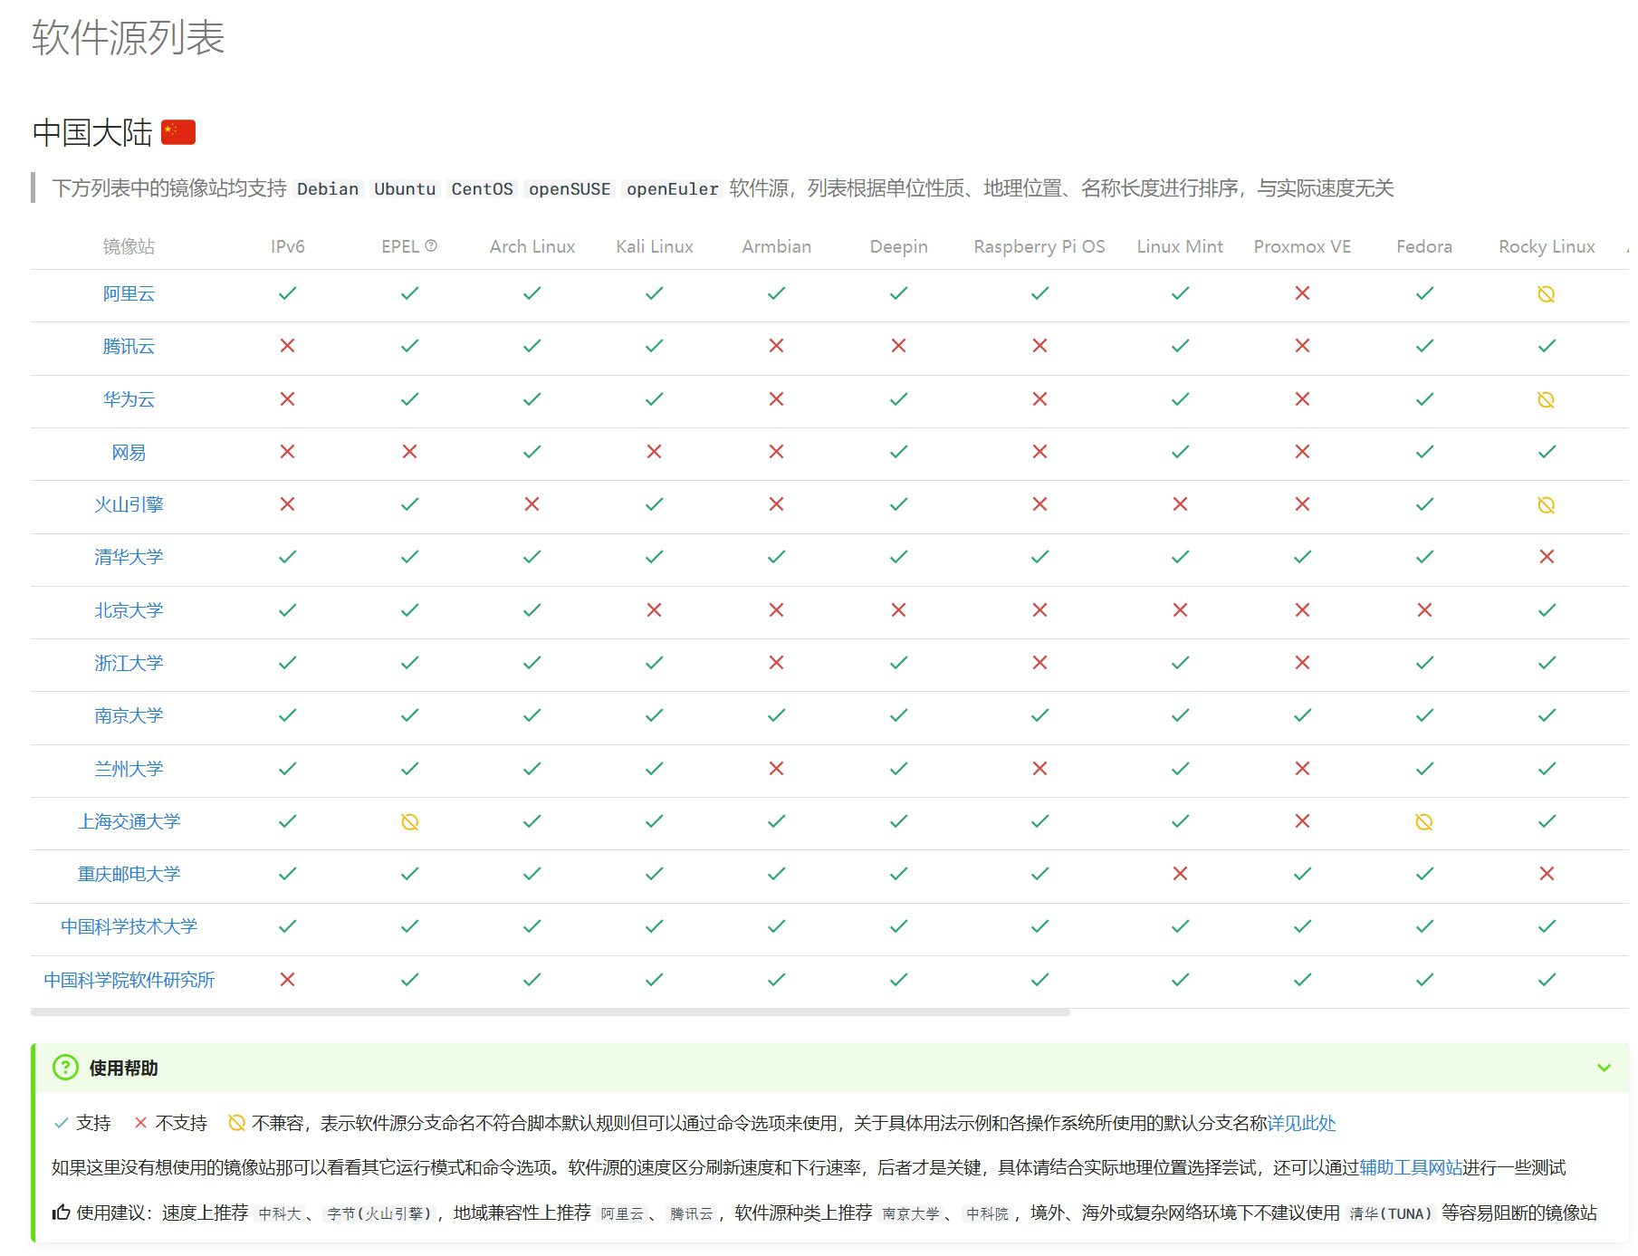The image size is (1638, 1256).
Task: Click the EPEL help question icon
Action: pos(431,245)
